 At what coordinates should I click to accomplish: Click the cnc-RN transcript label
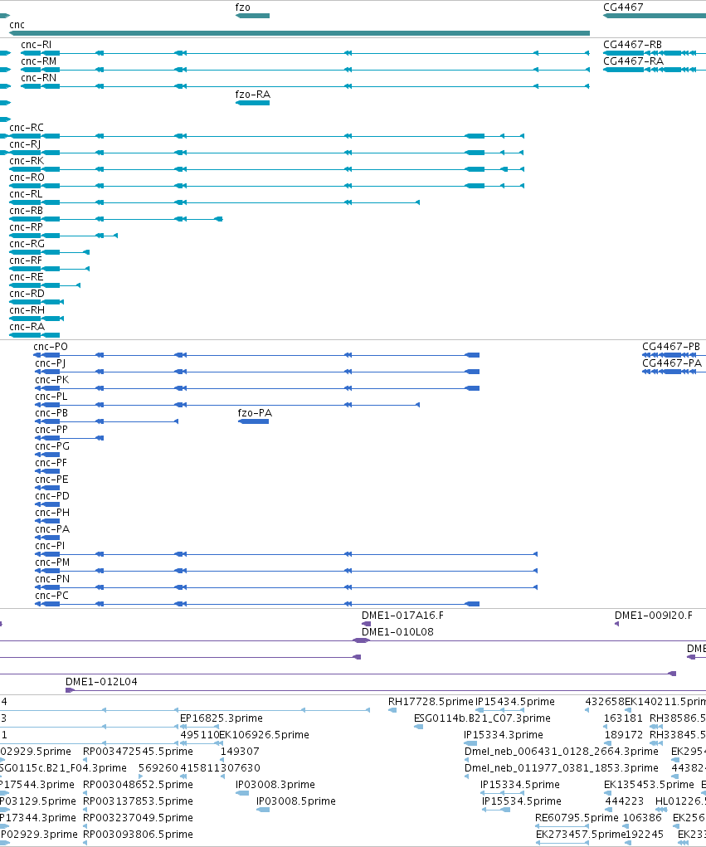[38, 78]
